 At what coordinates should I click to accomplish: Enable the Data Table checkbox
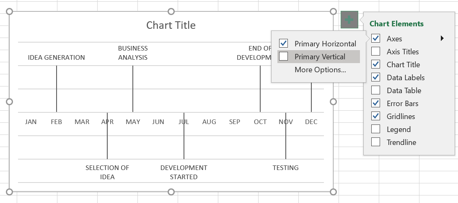(x=376, y=91)
